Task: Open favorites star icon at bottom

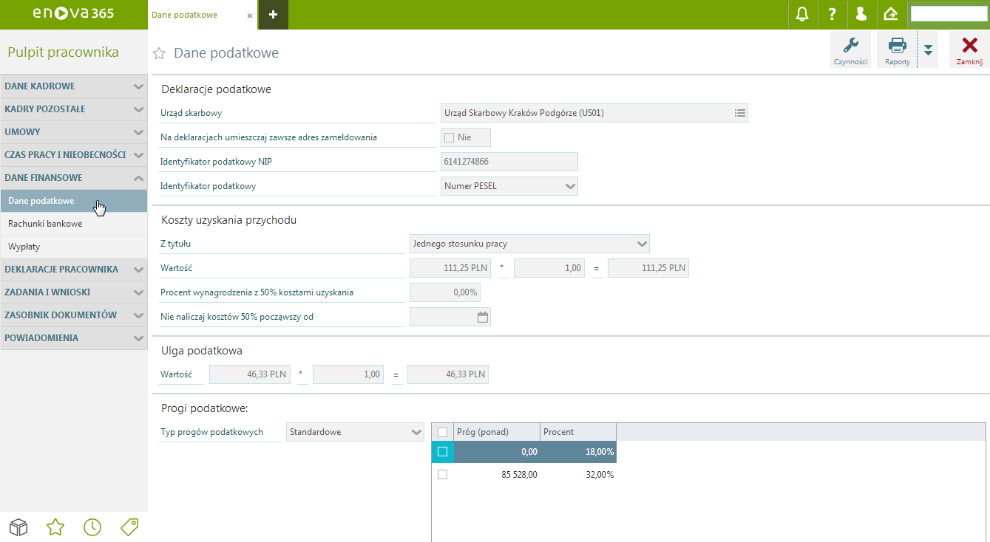Action: [x=55, y=526]
